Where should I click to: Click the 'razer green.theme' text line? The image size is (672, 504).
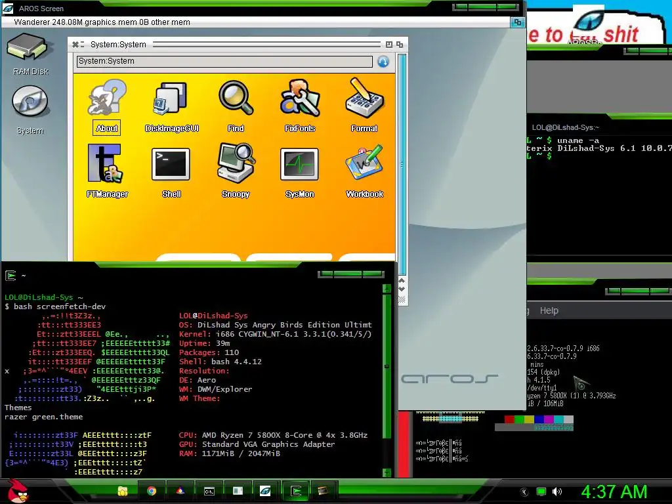pos(44,417)
